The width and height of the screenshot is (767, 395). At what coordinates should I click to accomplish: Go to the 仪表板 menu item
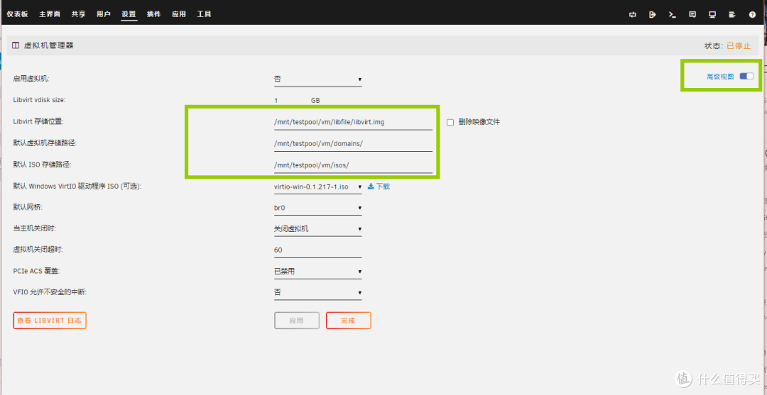click(17, 14)
